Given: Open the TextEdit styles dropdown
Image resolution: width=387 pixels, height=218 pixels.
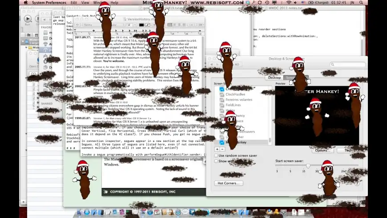Looking at the screenshot, I should pos(78,24).
